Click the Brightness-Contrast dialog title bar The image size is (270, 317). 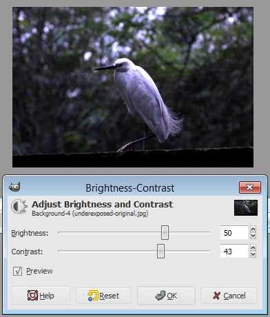(x=129, y=188)
